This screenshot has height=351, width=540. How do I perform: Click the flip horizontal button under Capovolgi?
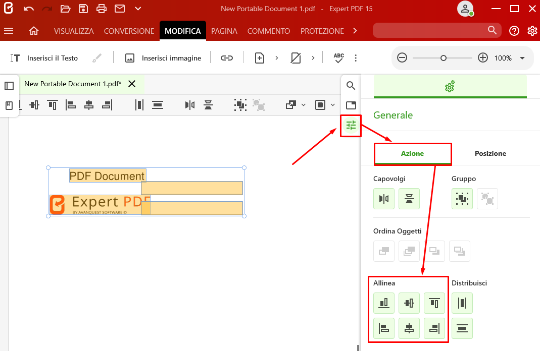tap(383, 199)
